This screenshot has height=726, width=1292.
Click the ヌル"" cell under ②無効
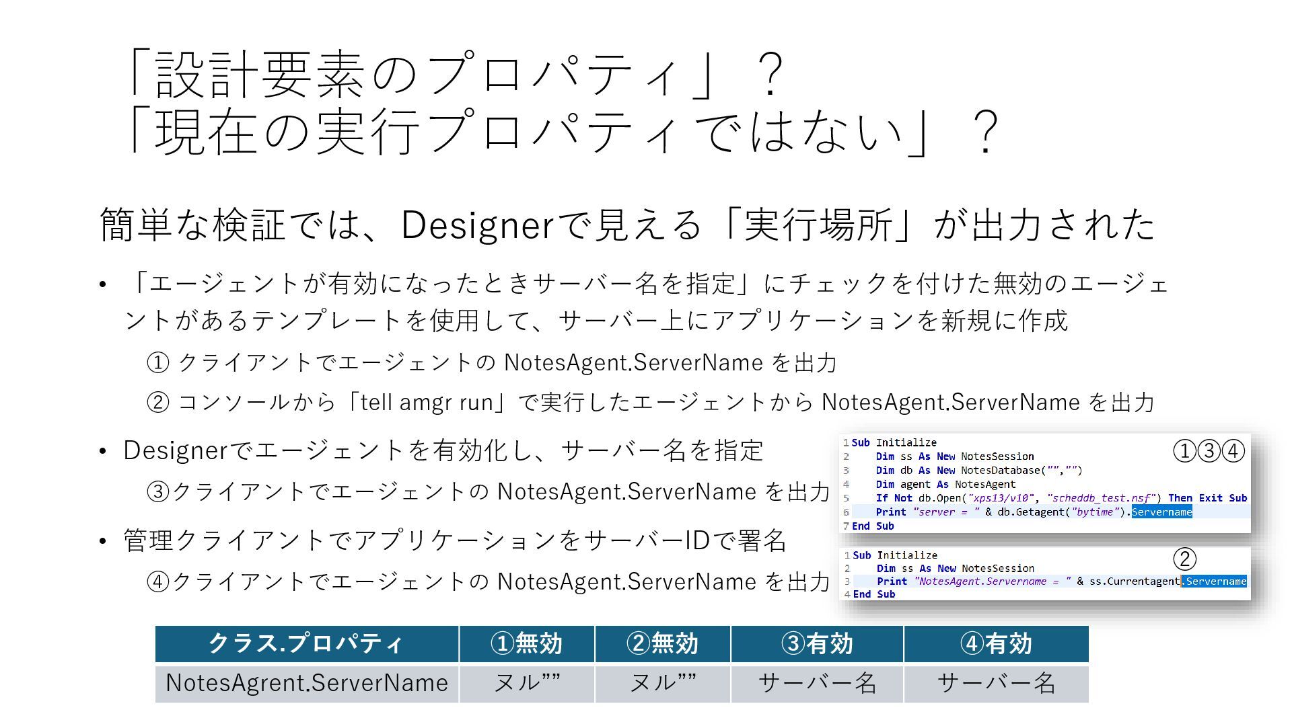pos(662,683)
